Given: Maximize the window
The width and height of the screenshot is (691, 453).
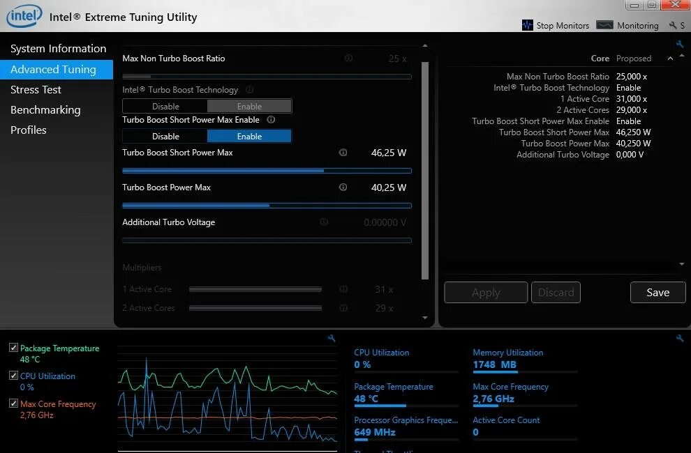Looking at the screenshot, I should pyautogui.click(x=652, y=5).
